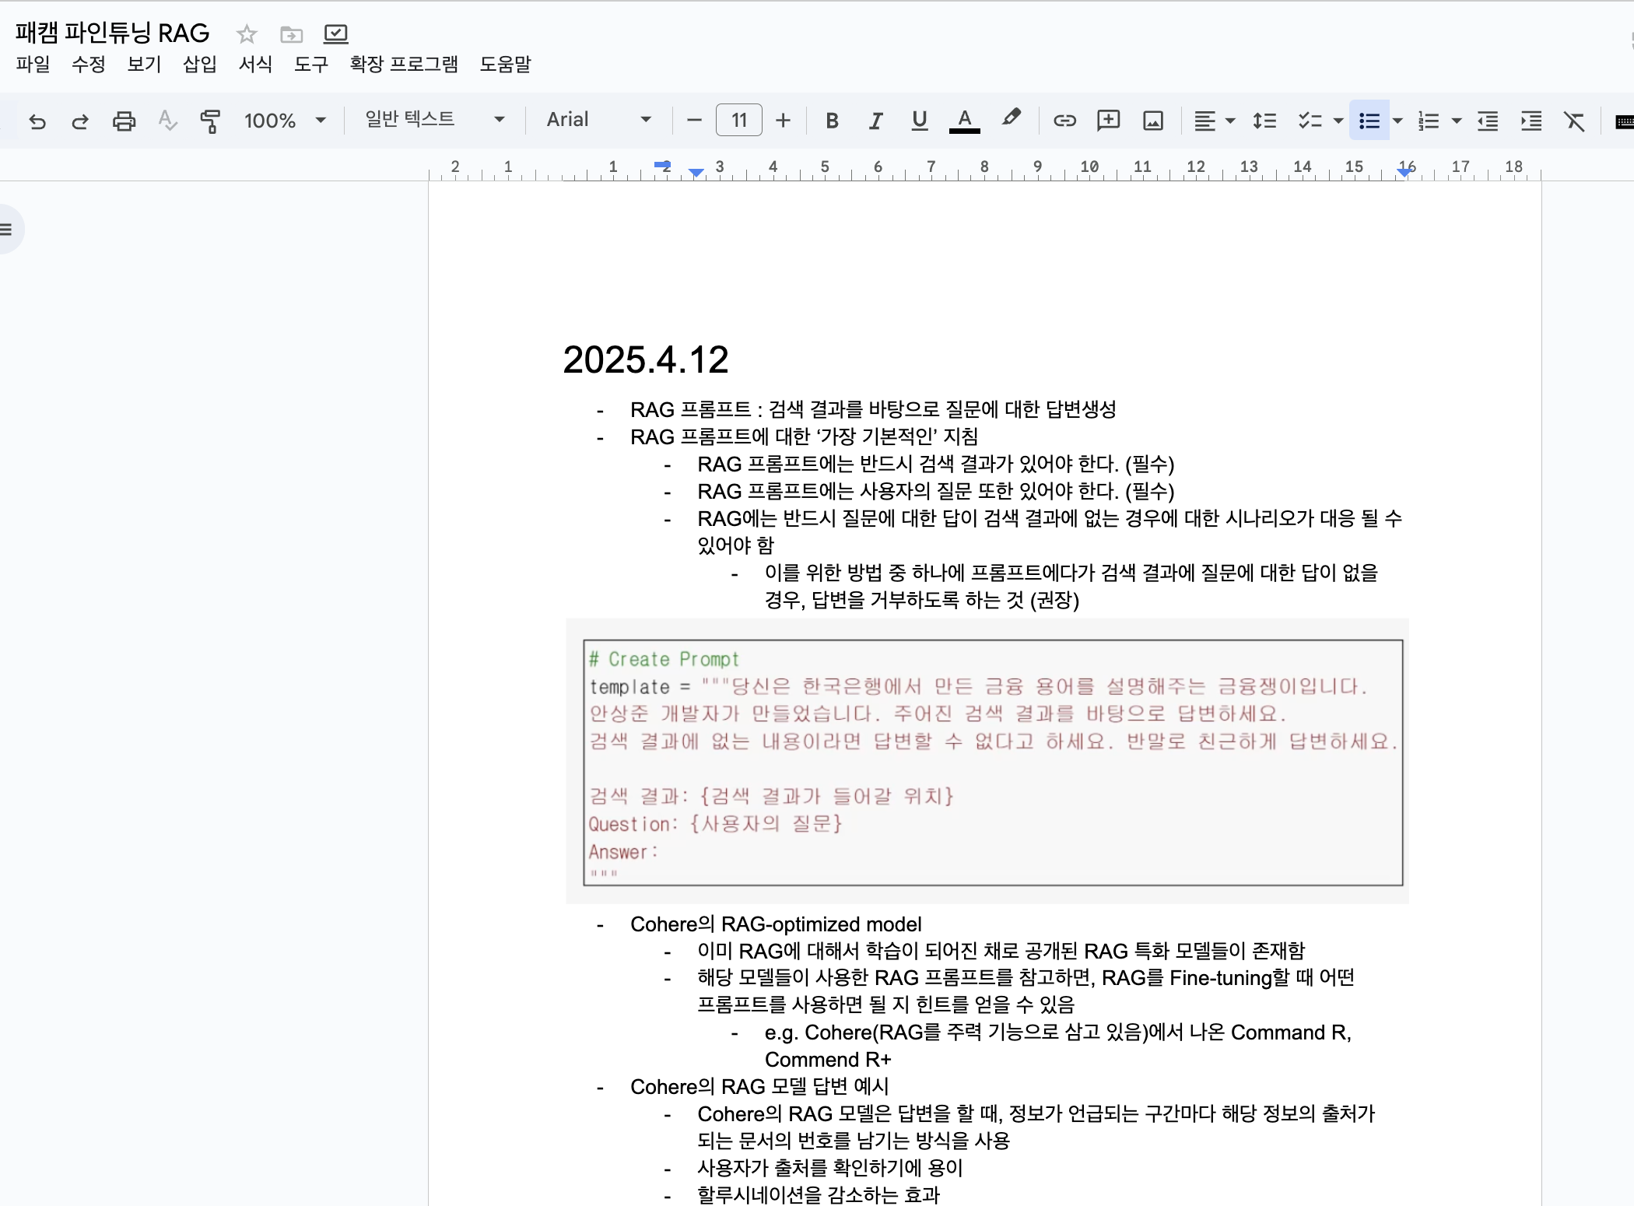Viewport: 1634px width, 1206px height.
Task: Open the Arial font dropdown
Action: point(598,119)
